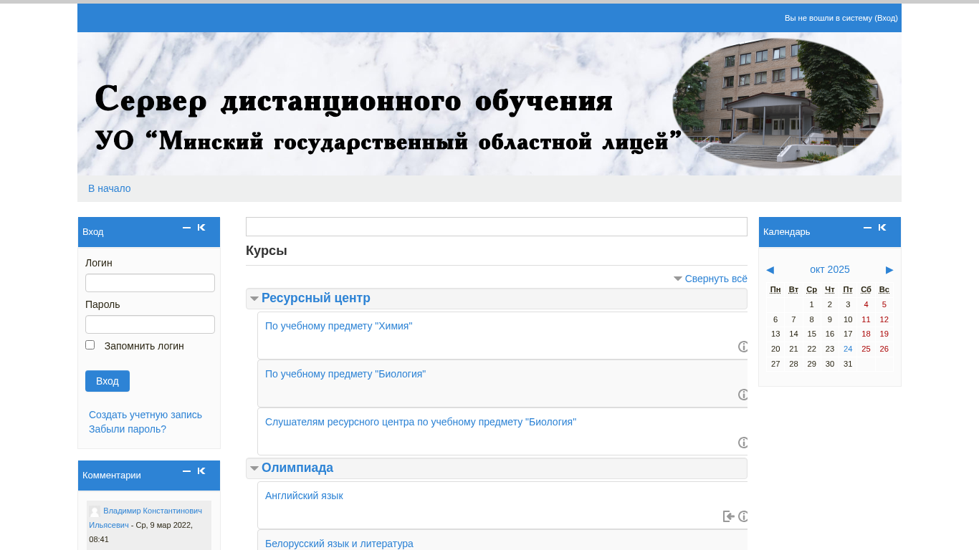Click the Вход login button

(x=108, y=381)
